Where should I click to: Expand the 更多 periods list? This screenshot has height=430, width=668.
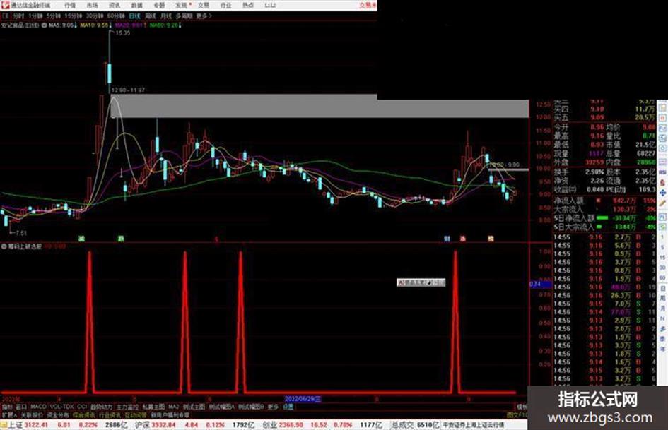click(204, 16)
